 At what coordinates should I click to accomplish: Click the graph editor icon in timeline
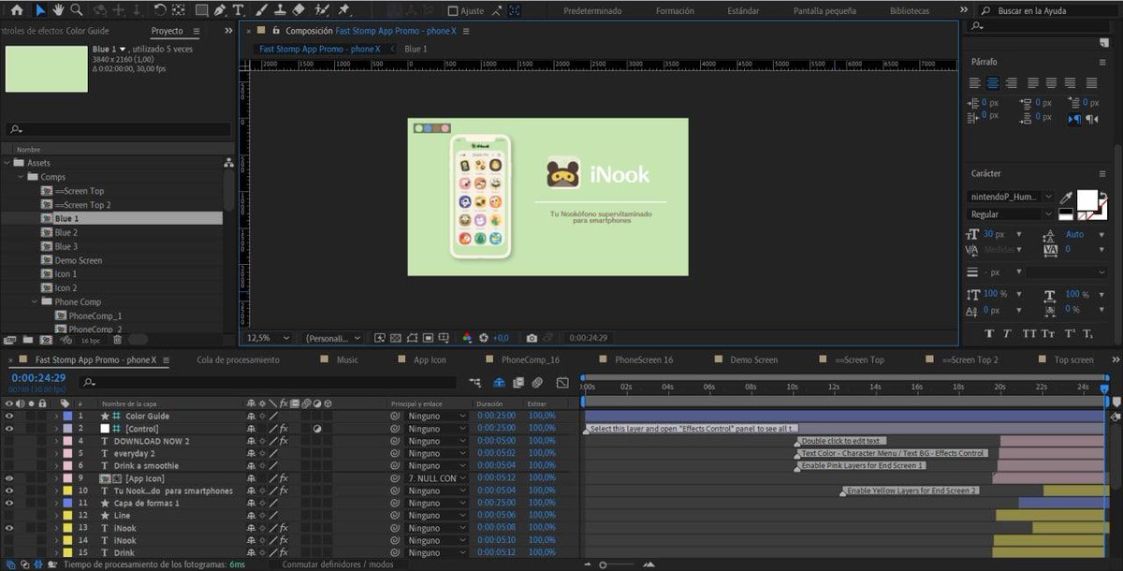(x=562, y=383)
